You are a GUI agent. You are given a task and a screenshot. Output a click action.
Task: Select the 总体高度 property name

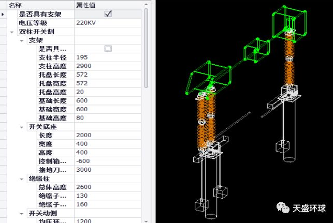[52, 187]
